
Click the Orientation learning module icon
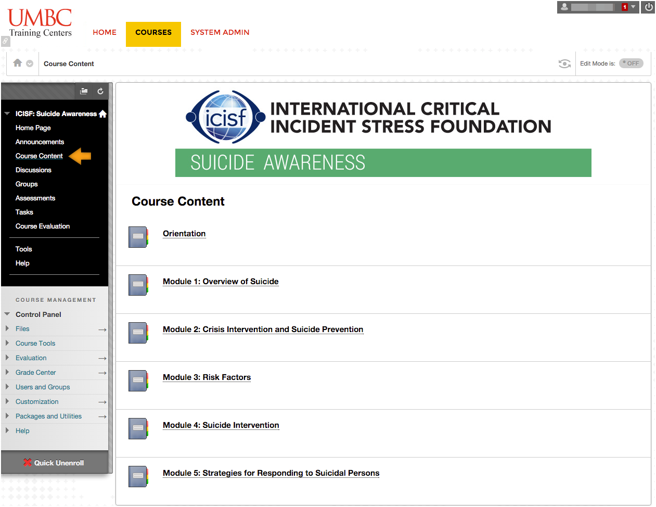pyautogui.click(x=138, y=237)
